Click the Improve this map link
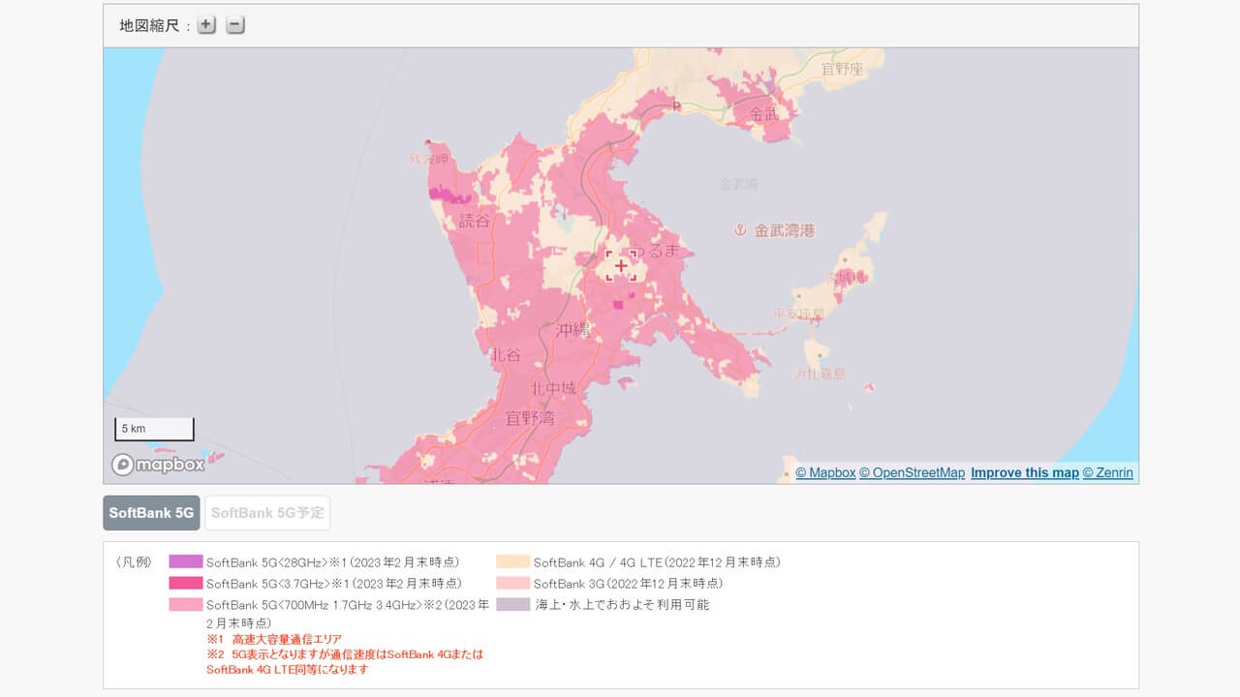This screenshot has width=1240, height=697. (x=1024, y=472)
